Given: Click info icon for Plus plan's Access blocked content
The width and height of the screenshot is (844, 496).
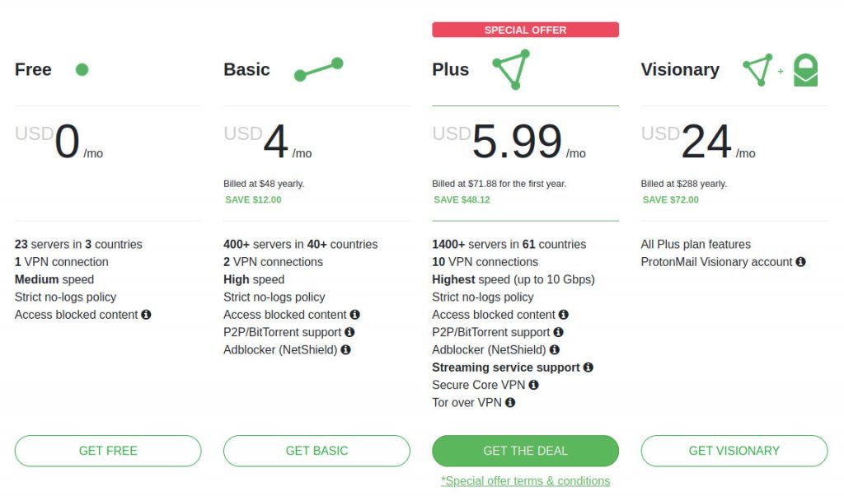Looking at the screenshot, I should pyautogui.click(x=563, y=315).
